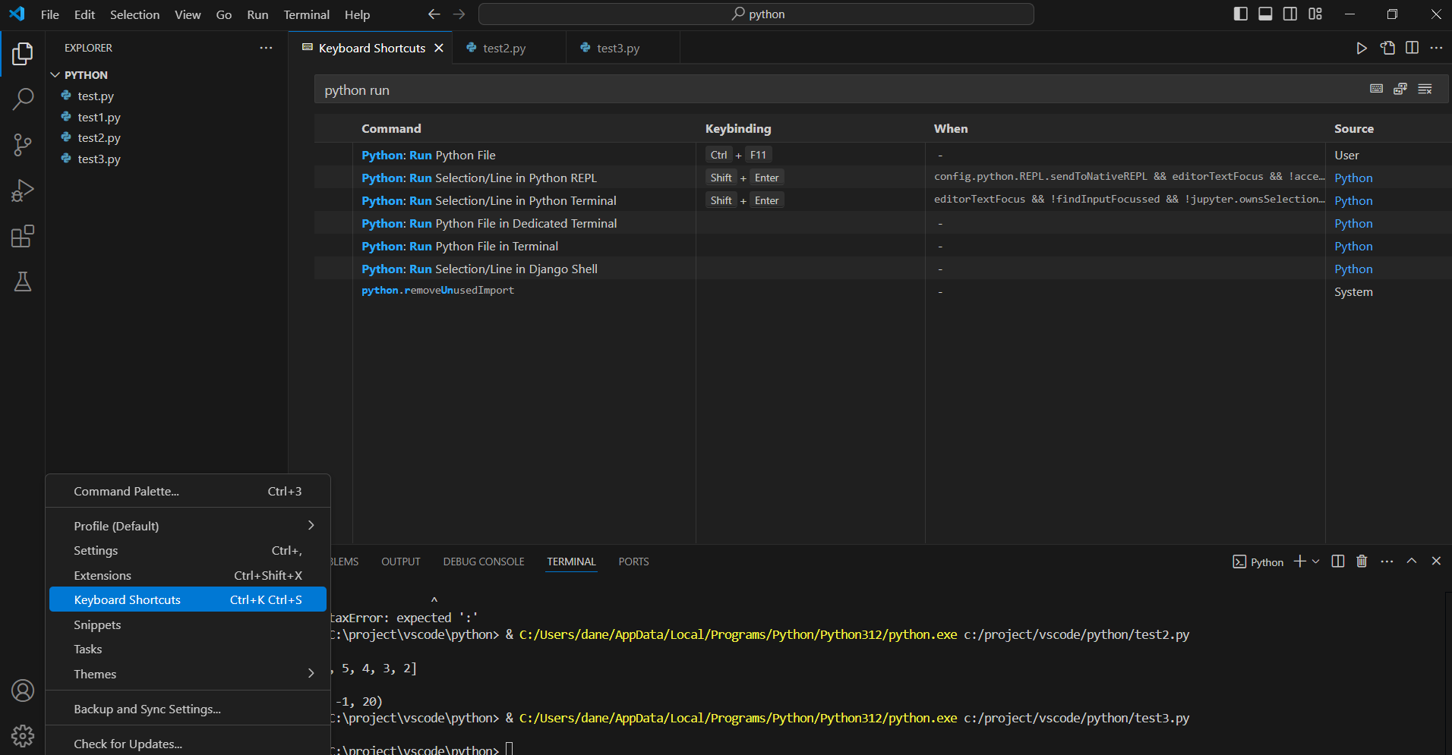The image size is (1452, 755).
Task: Click the Python terminal label
Action: [1258, 562]
